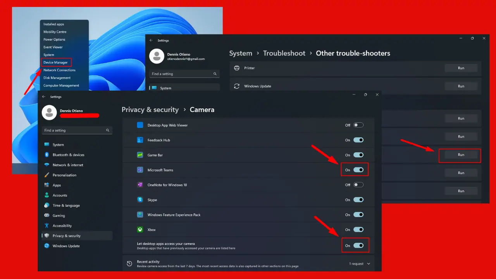Go back using arrow in Camera settings window
The image size is (496, 279).
pos(44,96)
